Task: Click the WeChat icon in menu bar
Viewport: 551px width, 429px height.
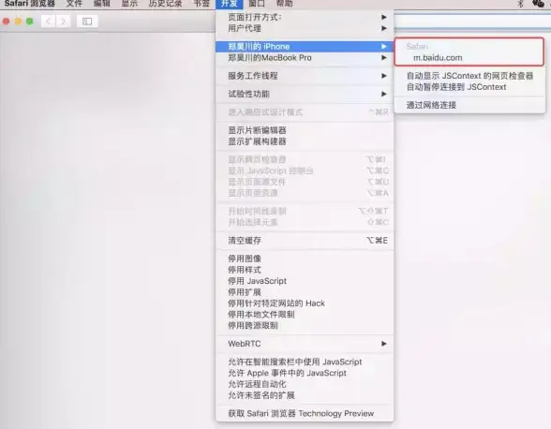Action: [x=538, y=4]
